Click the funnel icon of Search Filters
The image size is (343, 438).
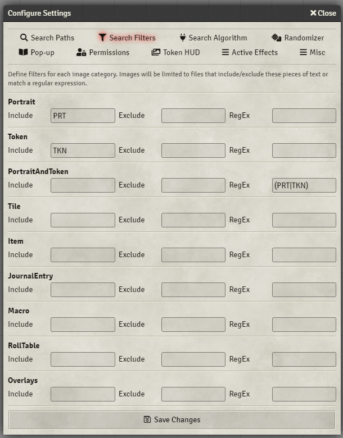click(x=103, y=38)
